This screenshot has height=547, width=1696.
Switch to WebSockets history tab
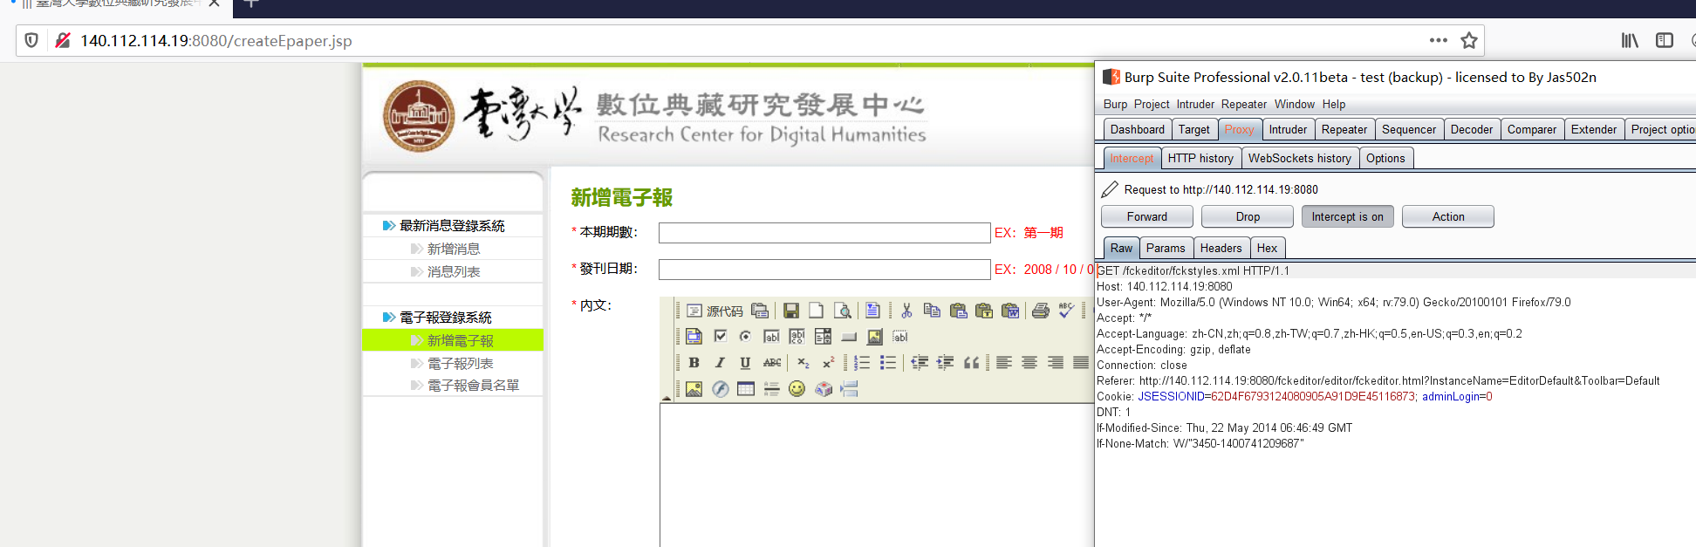[1299, 158]
